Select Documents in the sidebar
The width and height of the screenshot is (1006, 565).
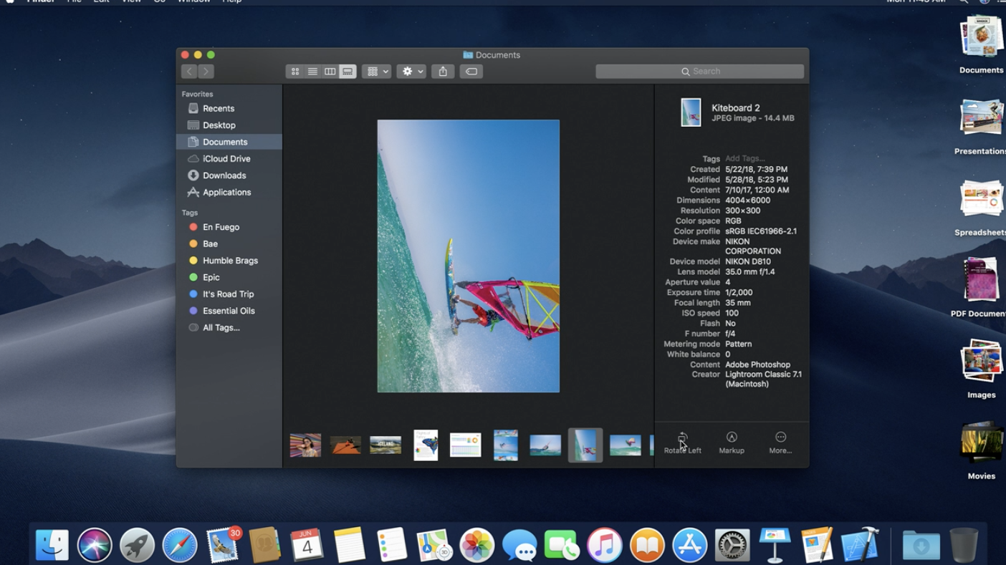coord(229,142)
